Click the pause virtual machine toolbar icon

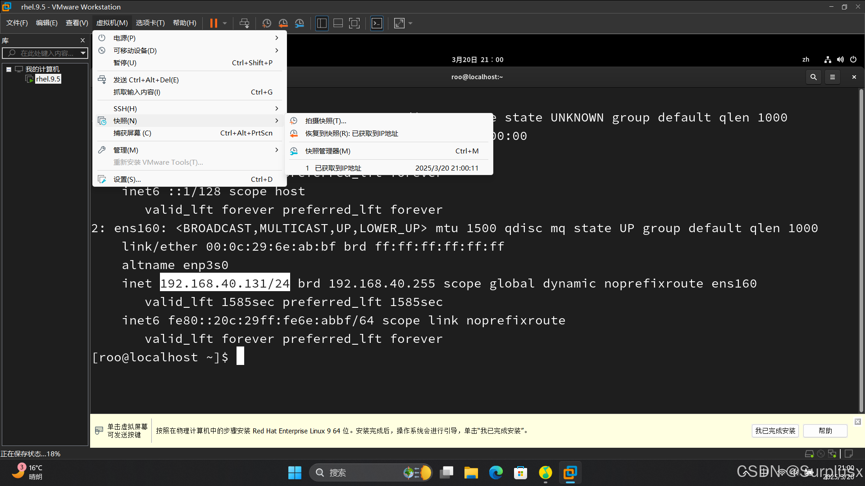[214, 23]
